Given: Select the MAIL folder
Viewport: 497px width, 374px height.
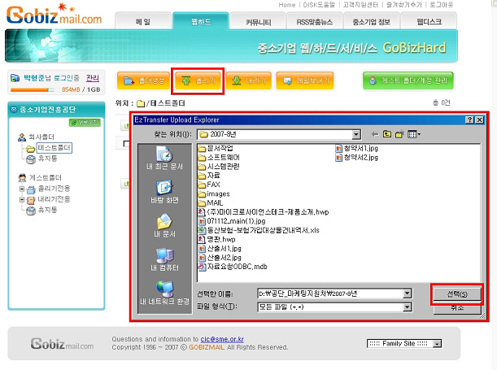Looking at the screenshot, I should click(211, 202).
